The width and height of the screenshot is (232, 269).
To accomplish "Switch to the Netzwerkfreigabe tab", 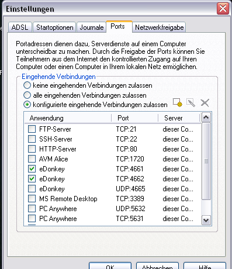I will (x=159, y=27).
